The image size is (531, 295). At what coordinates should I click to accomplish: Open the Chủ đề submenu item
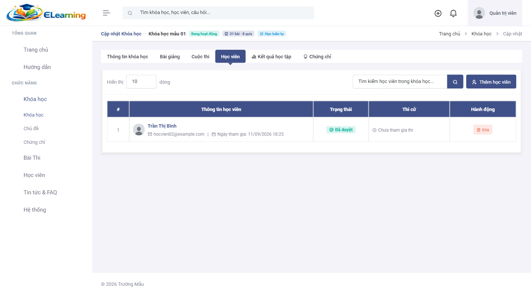(31, 129)
